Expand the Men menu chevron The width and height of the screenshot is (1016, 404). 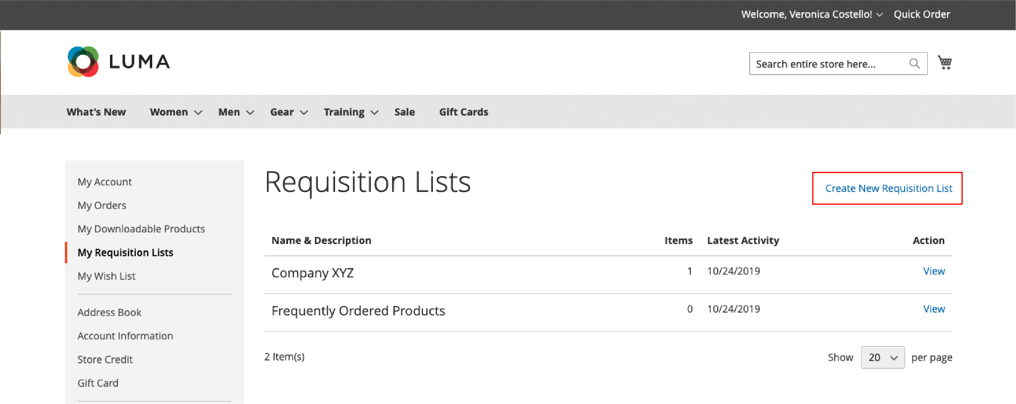250,113
